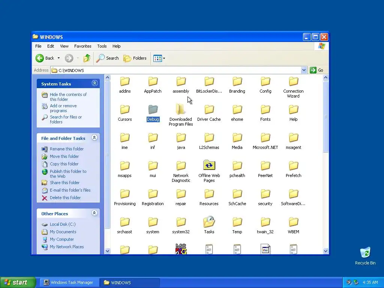Click Copy this folder
384x288 pixels.
pyautogui.click(x=64, y=164)
